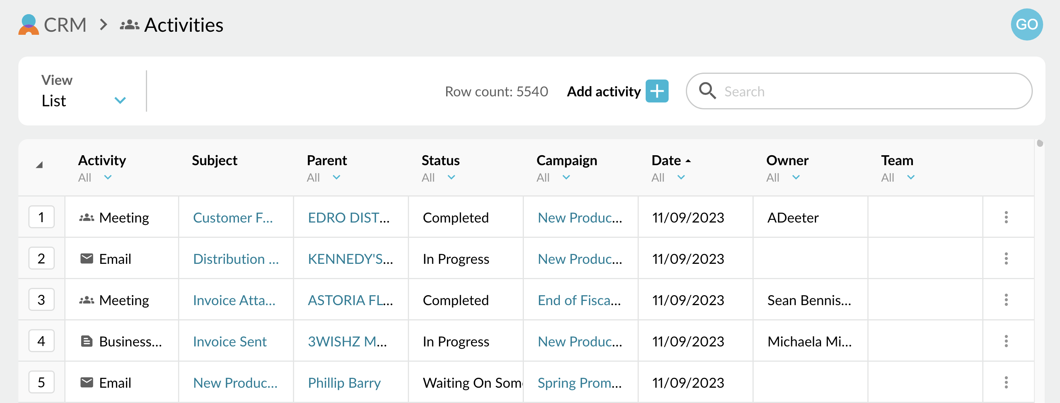This screenshot has height=403, width=1060.
Task: Click the CRM logo icon
Action: coord(28,24)
